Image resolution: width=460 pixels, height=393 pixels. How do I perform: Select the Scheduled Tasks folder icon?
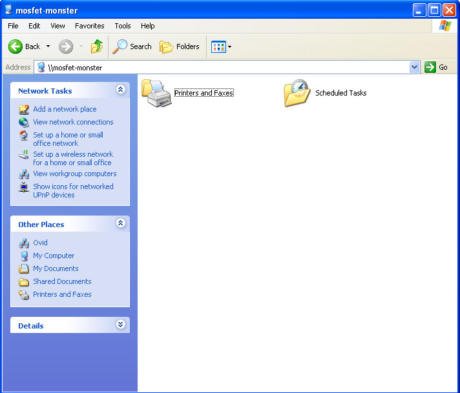(297, 93)
